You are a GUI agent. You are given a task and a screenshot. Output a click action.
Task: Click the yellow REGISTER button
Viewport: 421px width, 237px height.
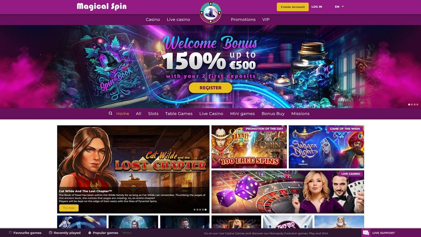point(210,88)
